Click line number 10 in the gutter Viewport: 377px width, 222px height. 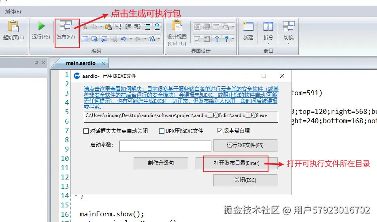click(65, 158)
